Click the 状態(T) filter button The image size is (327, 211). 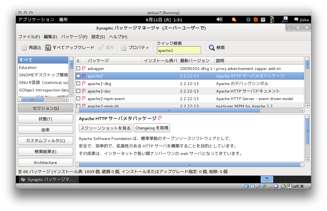(x=46, y=119)
